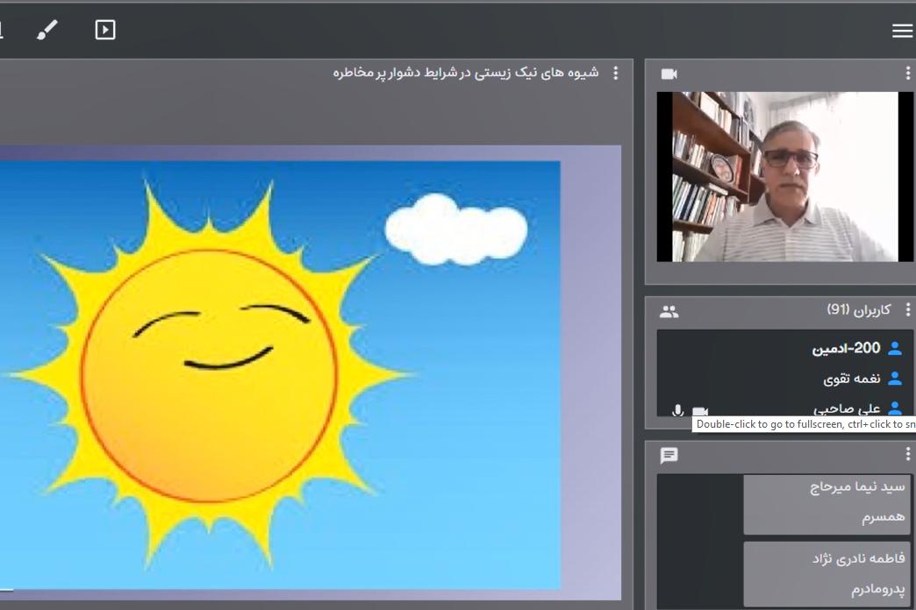The width and height of the screenshot is (916, 610).
Task: Click the users group icon in کاربران panel
Action: coord(669,311)
